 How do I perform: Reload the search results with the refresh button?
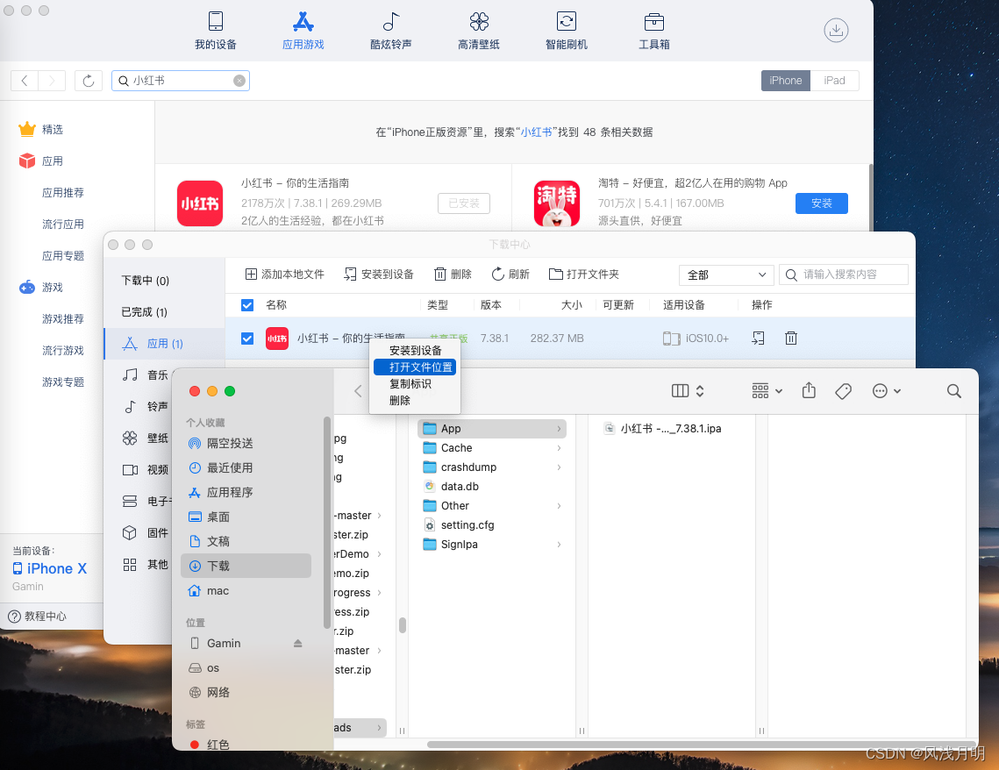coord(89,81)
